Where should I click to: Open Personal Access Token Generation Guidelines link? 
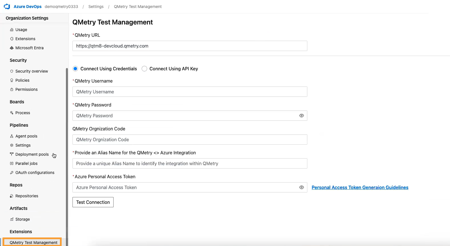(x=360, y=187)
